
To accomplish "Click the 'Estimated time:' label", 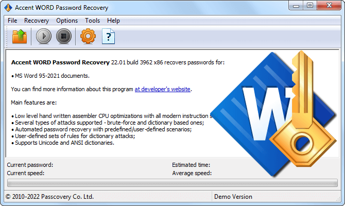I will tap(191, 165).
